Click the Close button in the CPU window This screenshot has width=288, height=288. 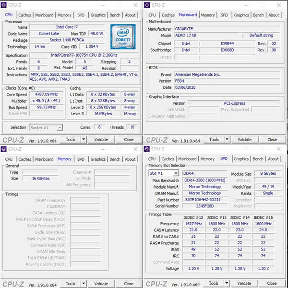pos(129,140)
